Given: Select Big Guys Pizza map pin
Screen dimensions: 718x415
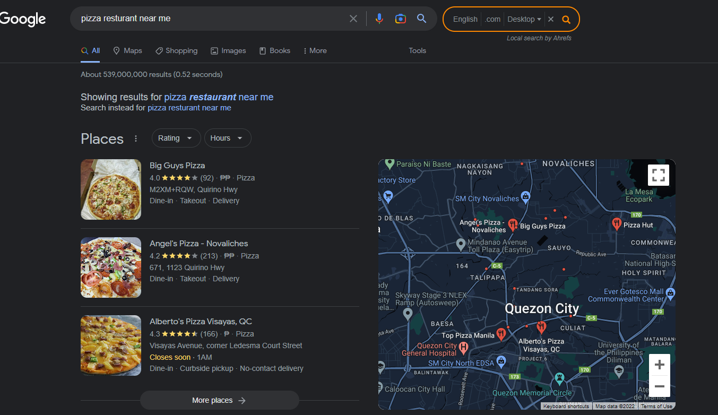Looking at the screenshot, I should 513,224.
